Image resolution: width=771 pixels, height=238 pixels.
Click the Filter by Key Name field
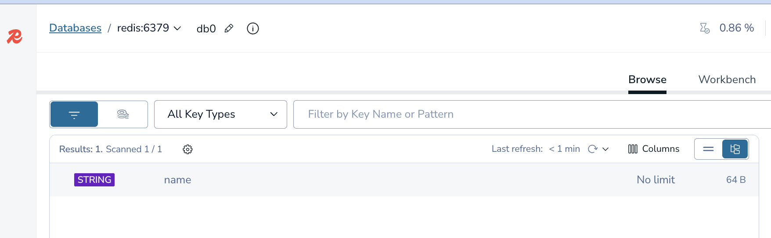point(527,115)
